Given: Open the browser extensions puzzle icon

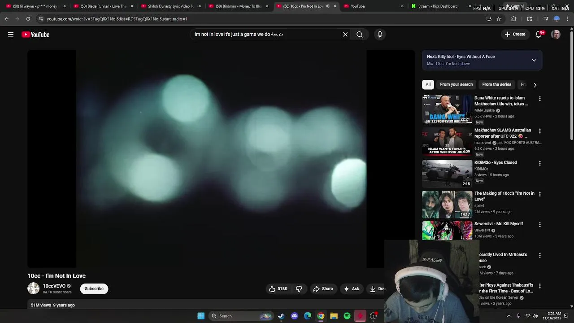Looking at the screenshot, I should tap(514, 19).
